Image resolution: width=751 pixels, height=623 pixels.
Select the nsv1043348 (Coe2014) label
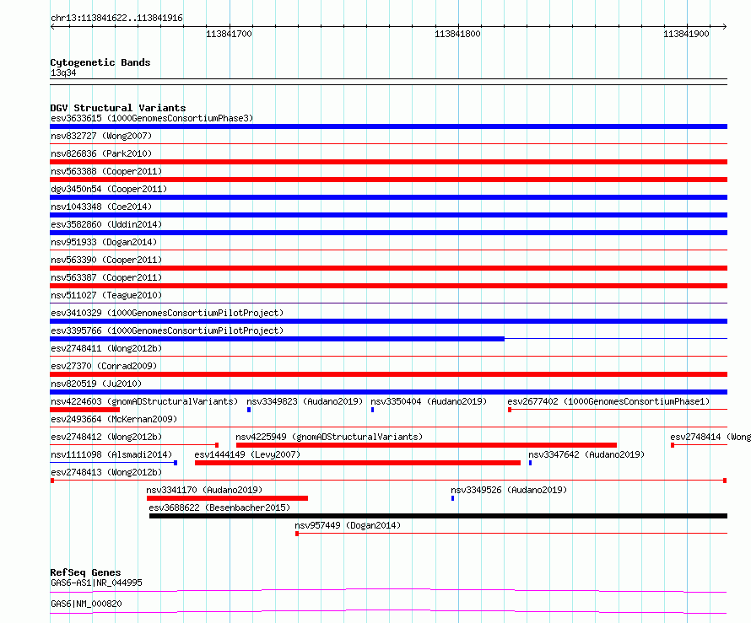coord(101,207)
